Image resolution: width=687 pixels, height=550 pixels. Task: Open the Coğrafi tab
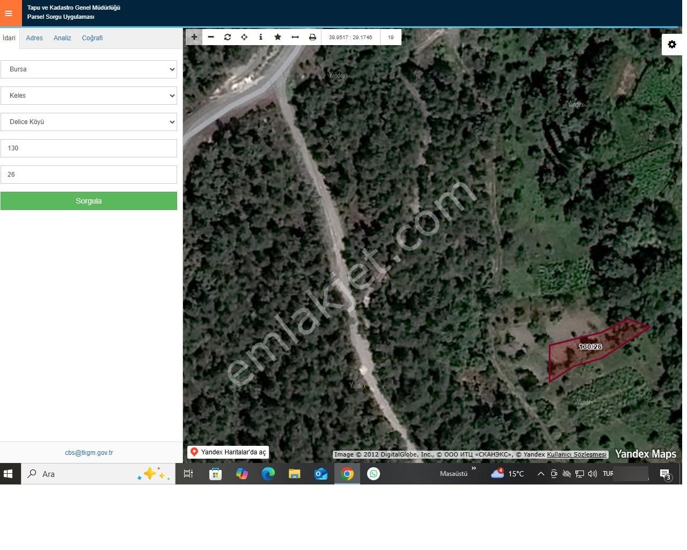tap(92, 38)
